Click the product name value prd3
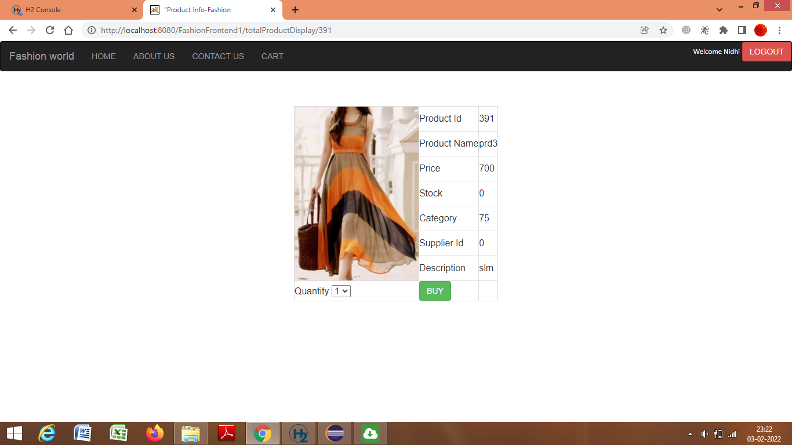This screenshot has width=792, height=445. 488,143
